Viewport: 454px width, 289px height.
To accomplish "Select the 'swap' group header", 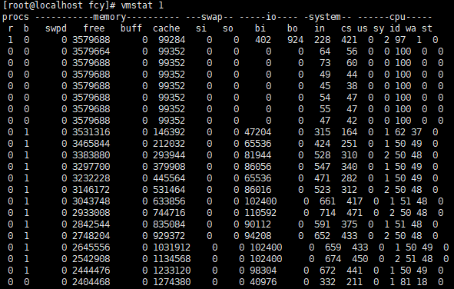I will 212,18.
